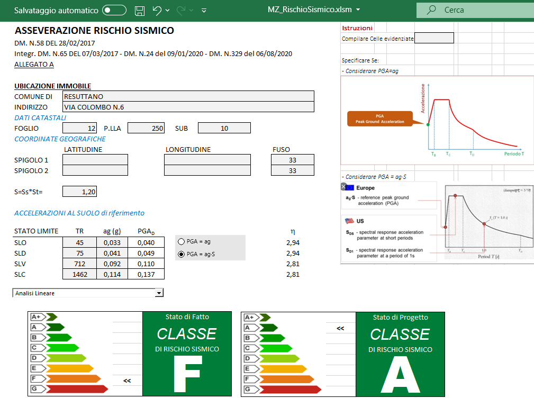This screenshot has width=534, height=398.
Task: Click the orange F arrow in Stato di Fatto chart
Action: [x=73, y=378]
